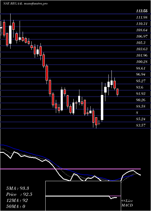
Task: Click the 91.93 price label
Action: [x=141, y=93]
